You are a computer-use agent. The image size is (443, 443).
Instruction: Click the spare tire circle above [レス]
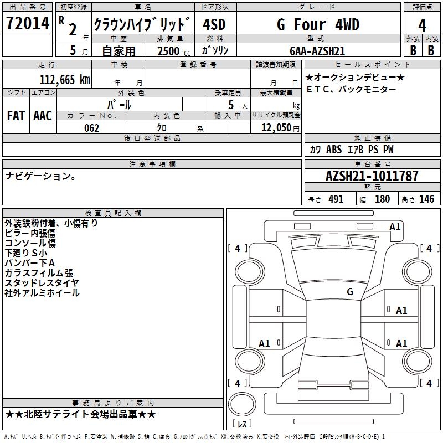[242, 404]
